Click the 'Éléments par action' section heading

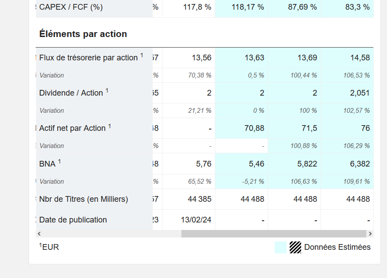(x=83, y=34)
